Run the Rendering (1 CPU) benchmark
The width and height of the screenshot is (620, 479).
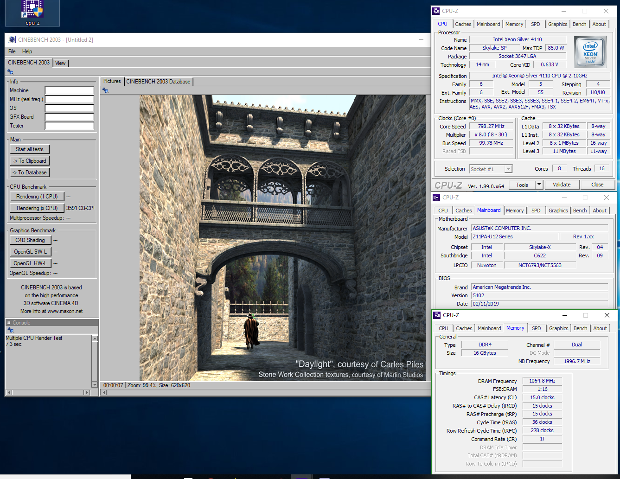(x=37, y=197)
